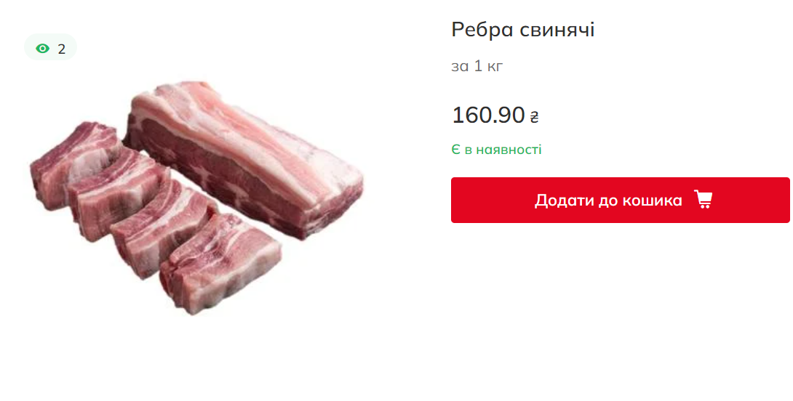Open the pork ribs product photo
This screenshot has height=401, width=793.
196,196
